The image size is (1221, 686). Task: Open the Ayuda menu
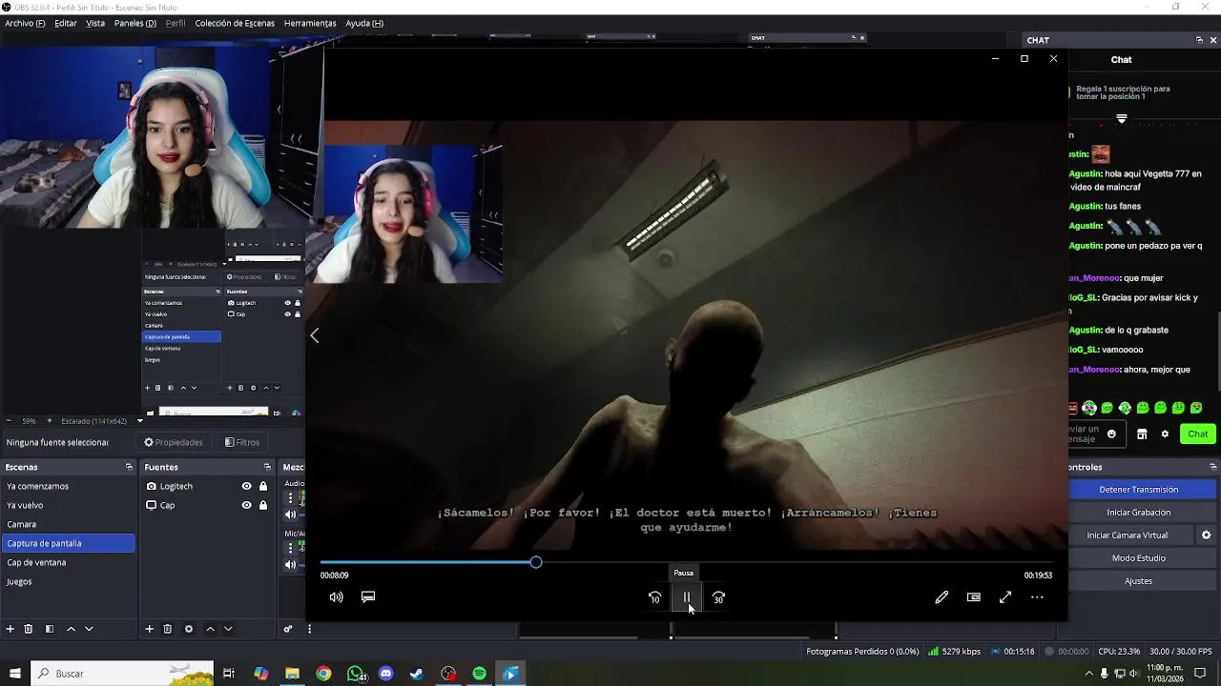coord(364,23)
